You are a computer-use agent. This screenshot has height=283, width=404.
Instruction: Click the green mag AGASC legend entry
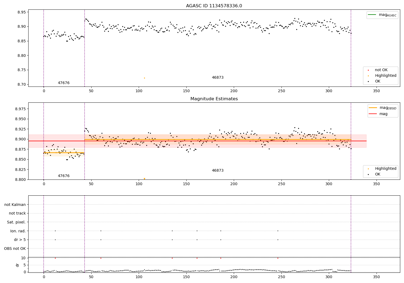382,15
